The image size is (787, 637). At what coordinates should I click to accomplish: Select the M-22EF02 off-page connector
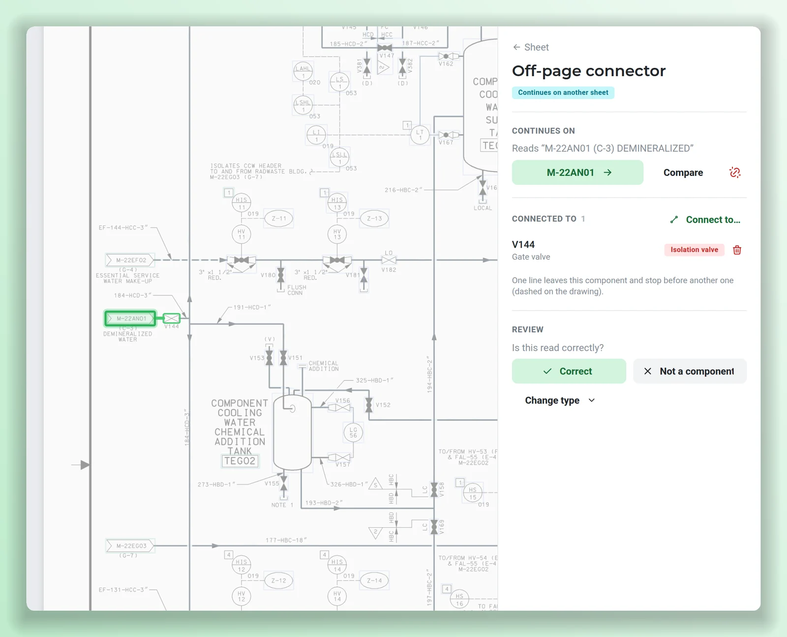(130, 260)
